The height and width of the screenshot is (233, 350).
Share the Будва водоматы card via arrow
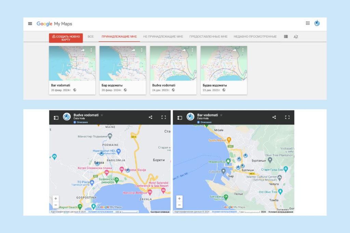(234, 50)
